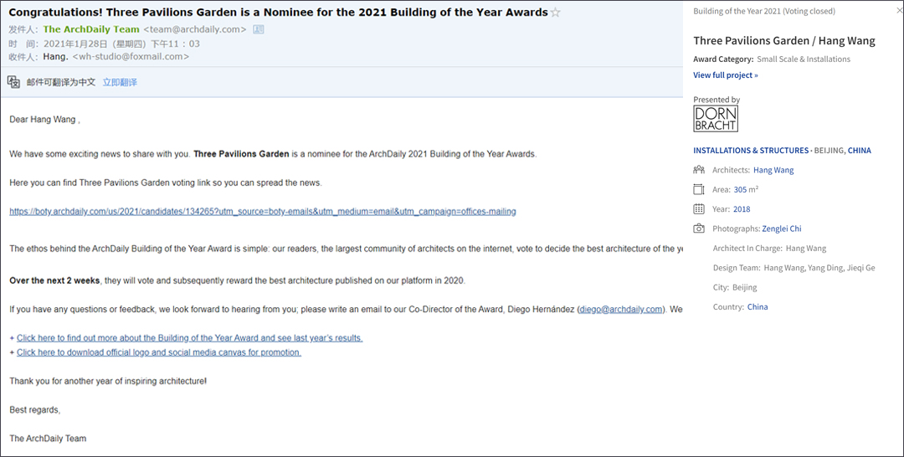904x457 pixels.
Task: Click the China country link
Action: click(x=758, y=307)
